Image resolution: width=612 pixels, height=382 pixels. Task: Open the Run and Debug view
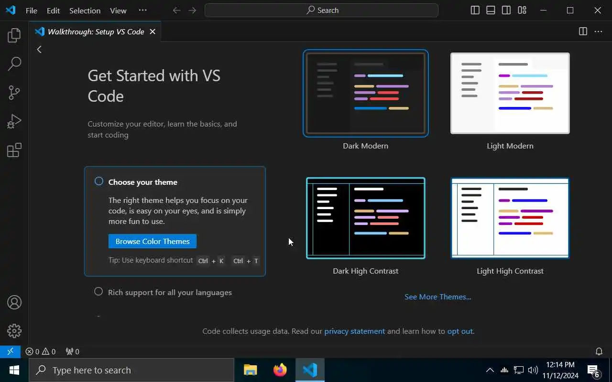(14, 121)
